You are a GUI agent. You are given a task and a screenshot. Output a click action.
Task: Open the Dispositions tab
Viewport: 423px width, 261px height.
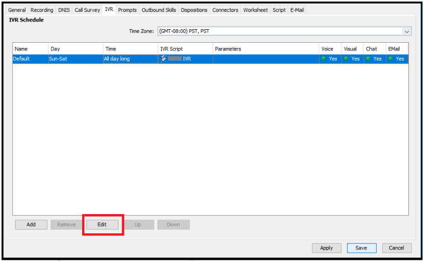194,10
